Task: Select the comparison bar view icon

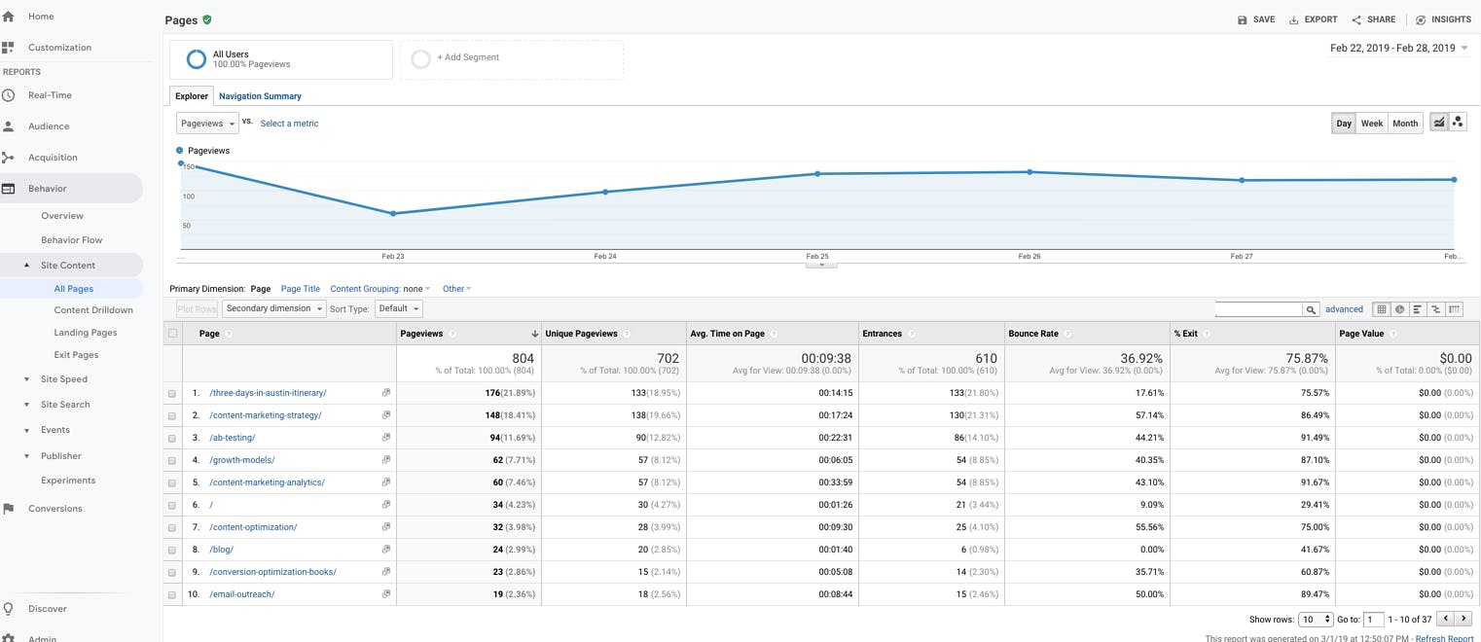Action: [1436, 309]
